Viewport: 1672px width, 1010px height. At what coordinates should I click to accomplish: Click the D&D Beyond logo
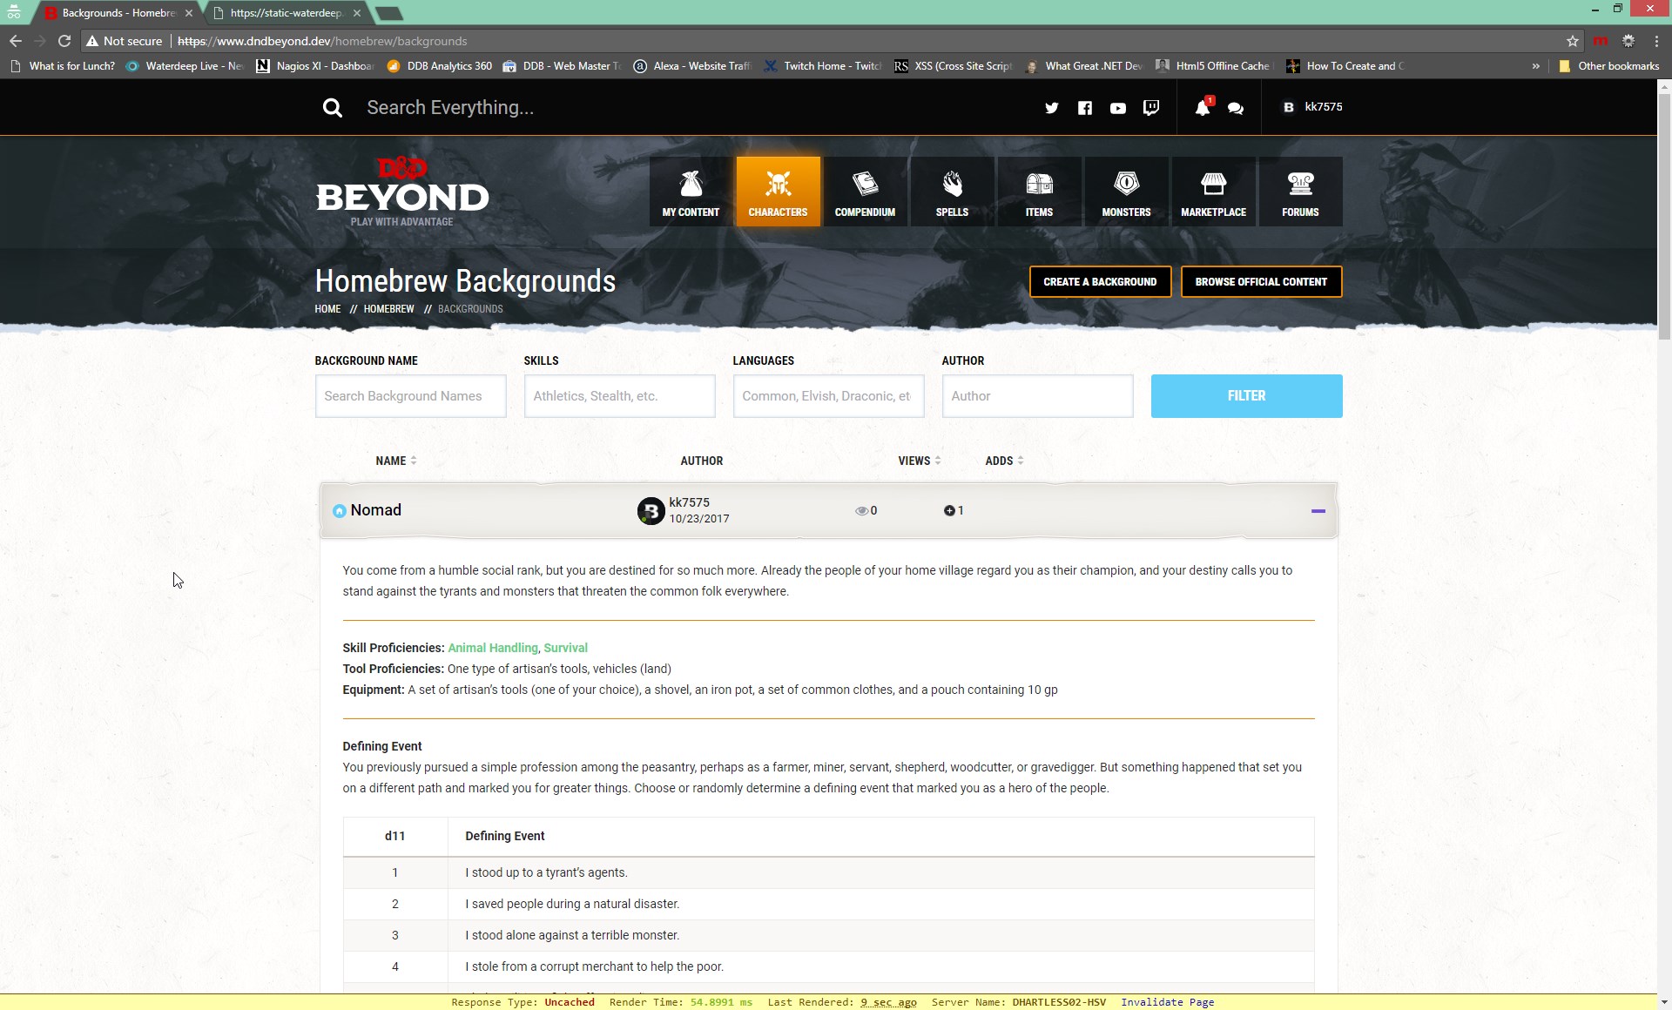(x=401, y=192)
